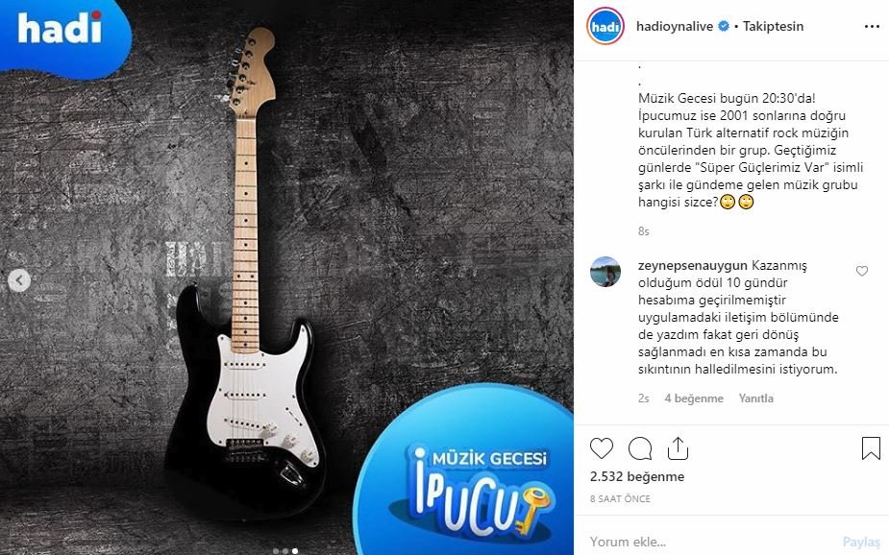Image resolution: width=889 pixels, height=555 pixels.
Task: Visit the zeynepsenauygun username link
Action: 693,265
